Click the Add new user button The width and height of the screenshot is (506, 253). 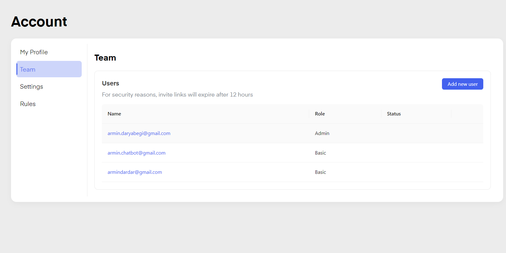pyautogui.click(x=462, y=84)
